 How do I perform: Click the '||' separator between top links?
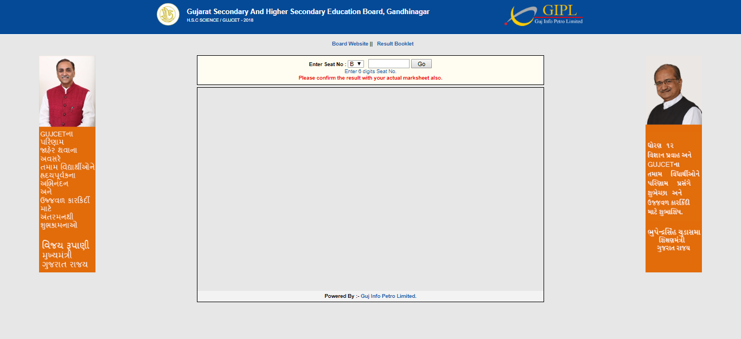372,44
